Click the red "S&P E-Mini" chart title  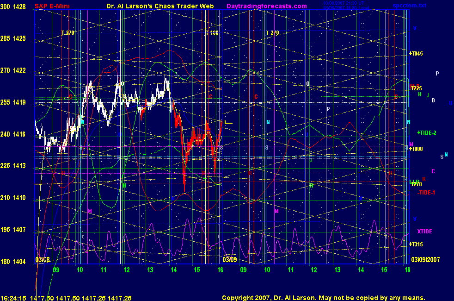click(x=52, y=6)
